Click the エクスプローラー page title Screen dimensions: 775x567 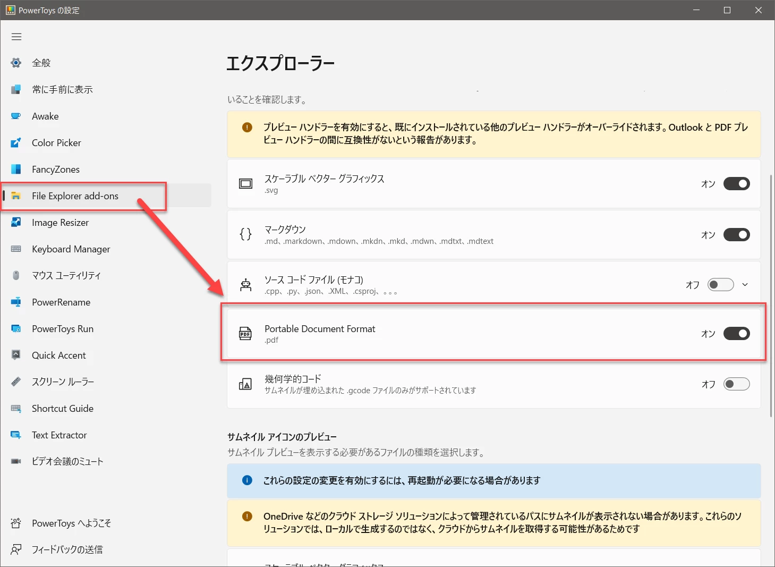[280, 63]
